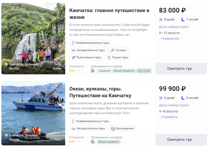The height and width of the screenshot is (148, 210).
Task: Click the sun icon beside '8 дней'
Action: (161, 20)
